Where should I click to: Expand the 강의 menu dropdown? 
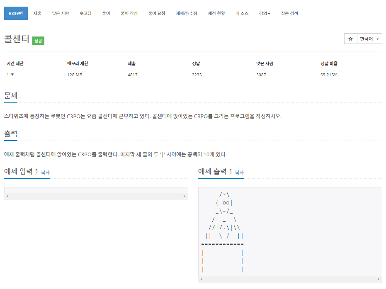click(265, 13)
